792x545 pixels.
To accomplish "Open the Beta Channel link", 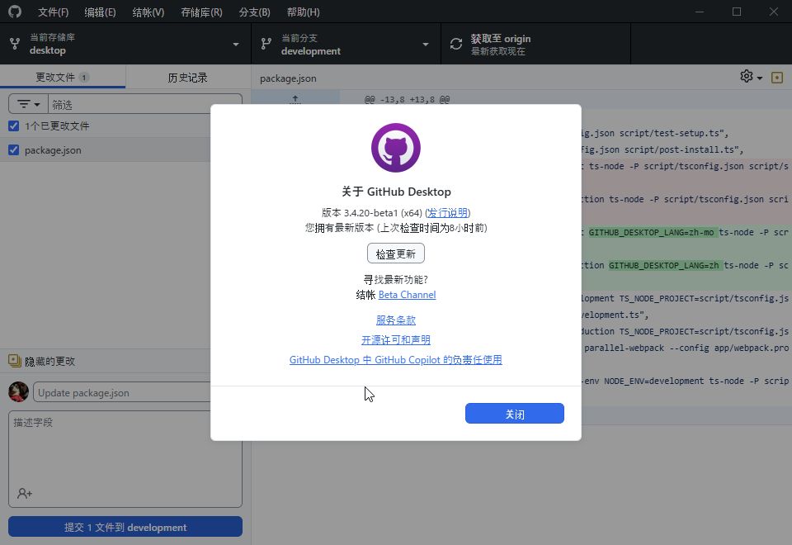I will [407, 295].
